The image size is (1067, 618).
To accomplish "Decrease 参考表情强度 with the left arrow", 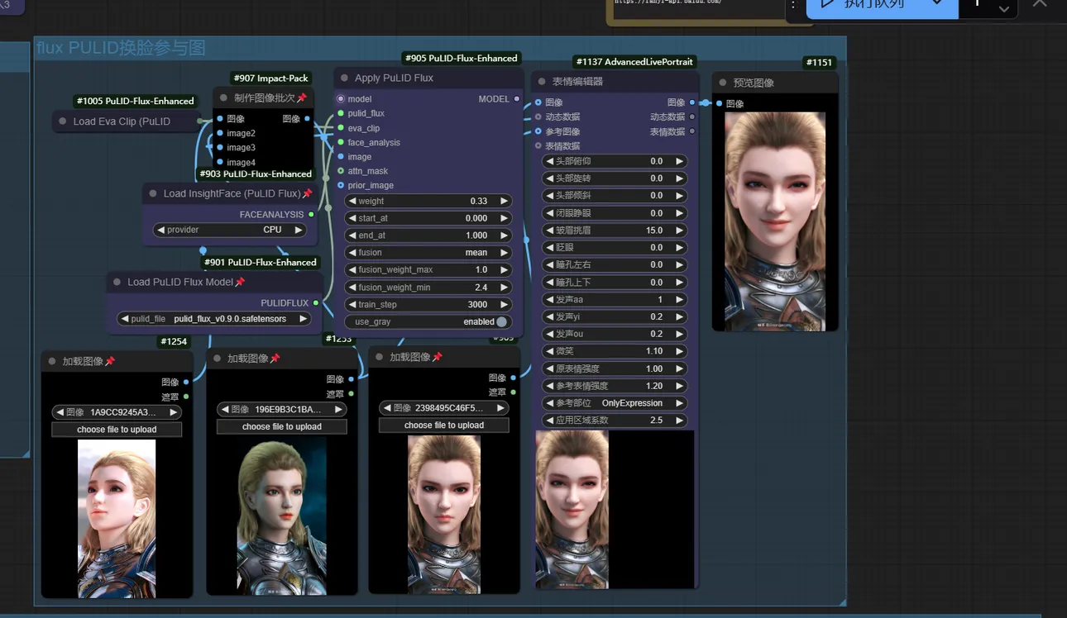I will tap(549, 386).
